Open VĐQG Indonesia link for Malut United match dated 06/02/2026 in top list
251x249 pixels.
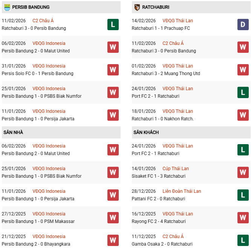(49, 43)
